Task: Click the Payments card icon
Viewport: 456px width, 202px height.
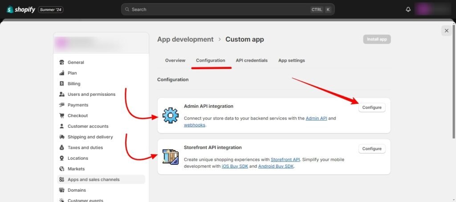Action: 61,105
